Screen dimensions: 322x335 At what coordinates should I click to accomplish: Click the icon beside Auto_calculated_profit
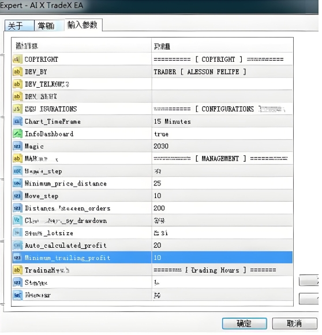click(x=17, y=245)
